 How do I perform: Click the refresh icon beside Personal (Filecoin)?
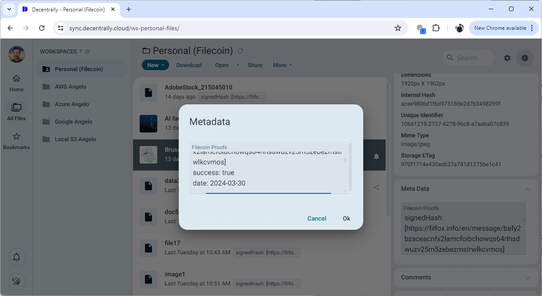[240, 51]
